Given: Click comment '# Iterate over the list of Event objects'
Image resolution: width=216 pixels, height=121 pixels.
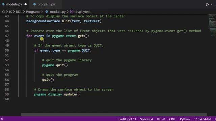Looking at the screenshot, I should tap(113, 31).
